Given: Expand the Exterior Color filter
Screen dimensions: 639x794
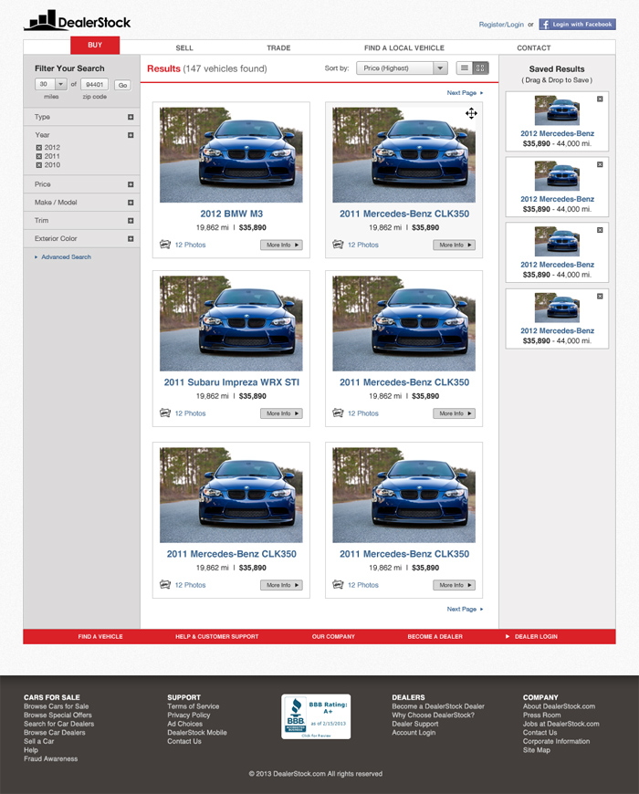Looking at the screenshot, I should [131, 238].
